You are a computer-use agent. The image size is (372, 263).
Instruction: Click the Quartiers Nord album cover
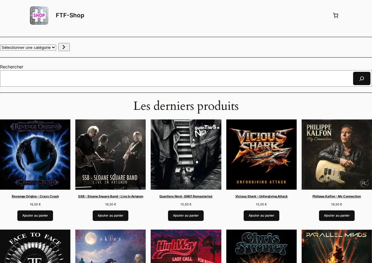tap(186, 154)
